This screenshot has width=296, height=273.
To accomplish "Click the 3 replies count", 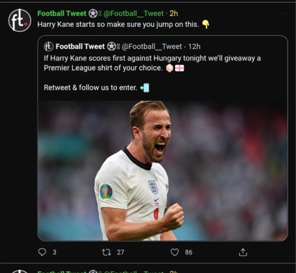I will pos(55,252).
